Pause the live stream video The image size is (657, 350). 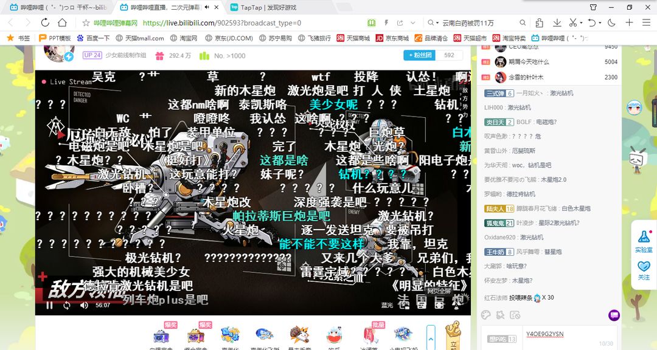(x=49, y=305)
